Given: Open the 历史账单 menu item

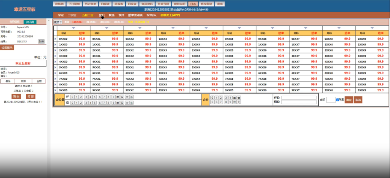Looking at the screenshot, I should coord(91,3).
